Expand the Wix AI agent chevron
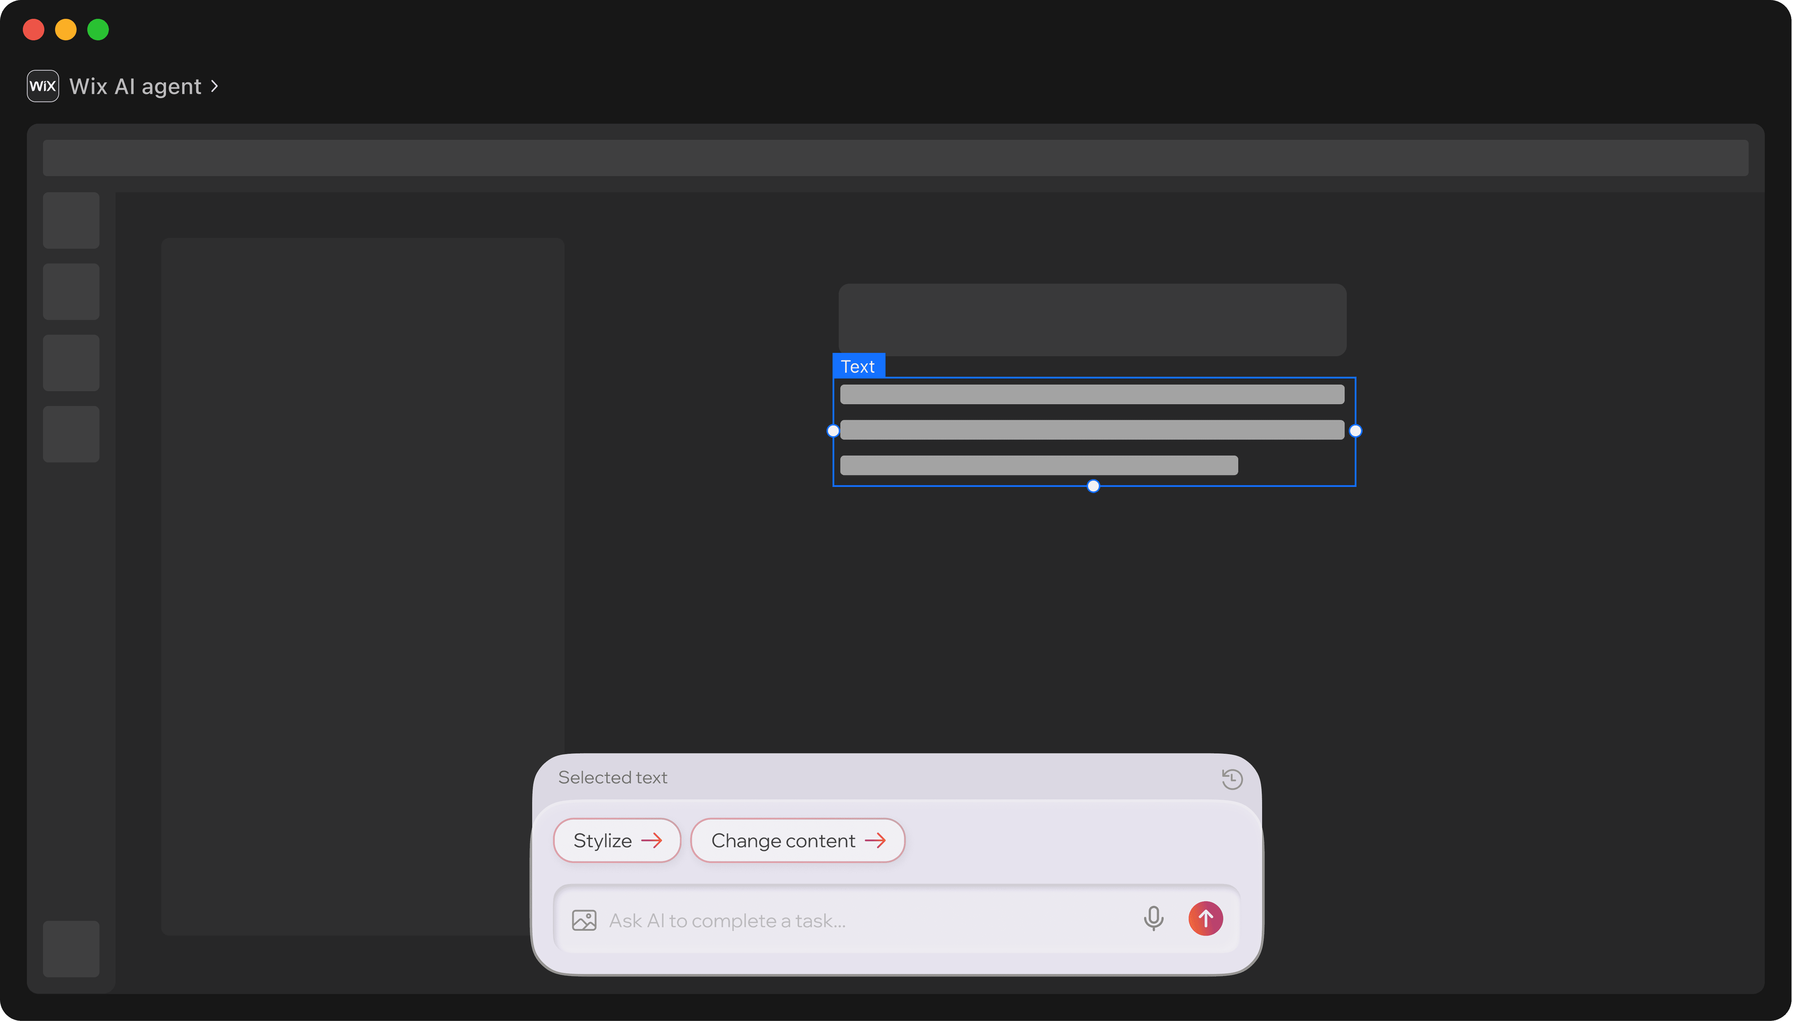This screenshot has width=1793, height=1021. (214, 86)
